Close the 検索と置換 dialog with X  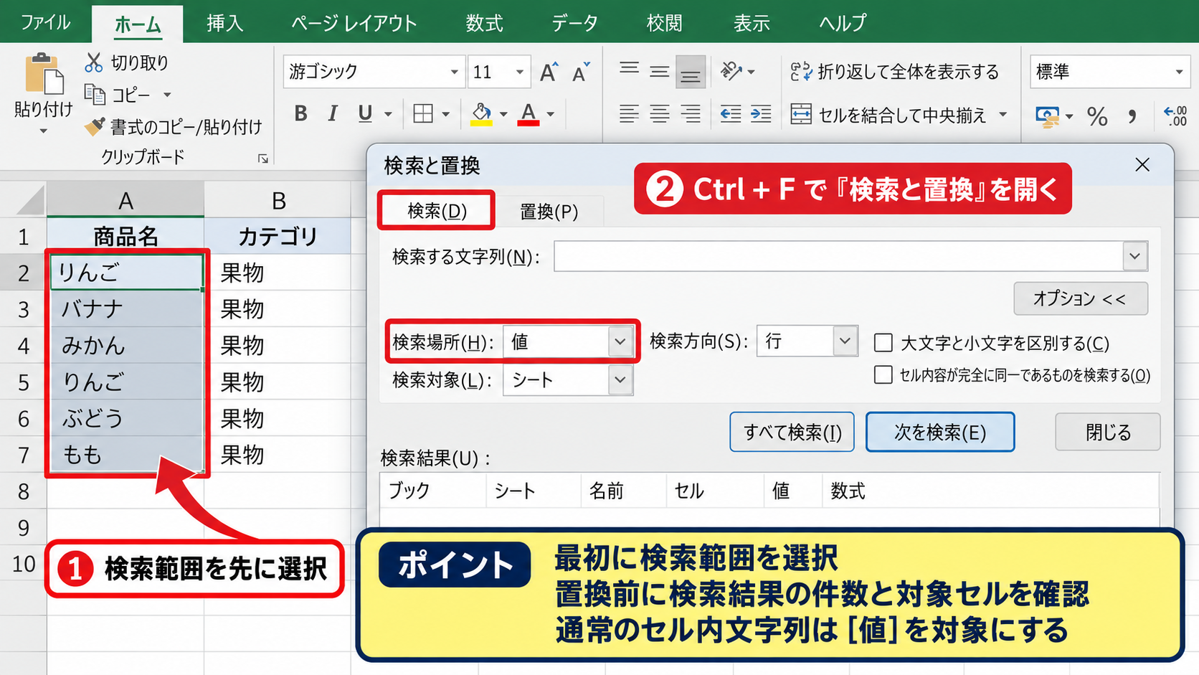(x=1142, y=165)
